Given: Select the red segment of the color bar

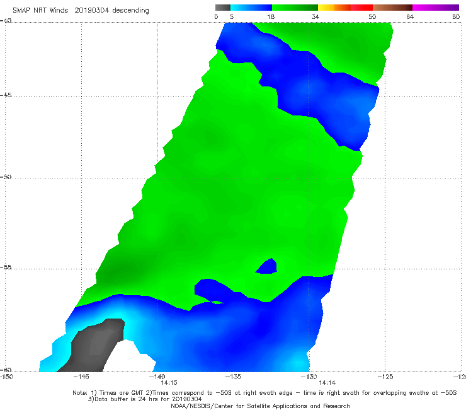Looking at the screenshot, I should [361, 8].
